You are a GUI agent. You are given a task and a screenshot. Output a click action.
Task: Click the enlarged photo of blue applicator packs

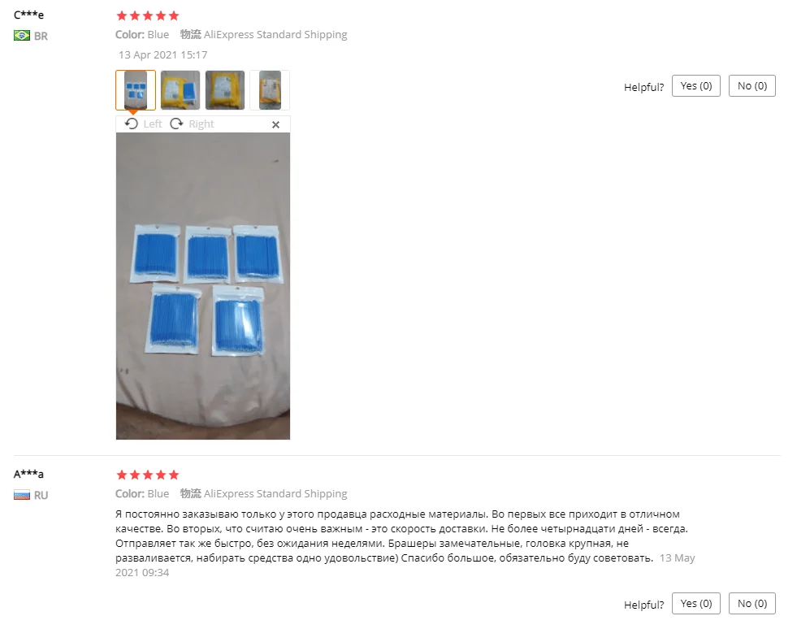[x=203, y=286]
